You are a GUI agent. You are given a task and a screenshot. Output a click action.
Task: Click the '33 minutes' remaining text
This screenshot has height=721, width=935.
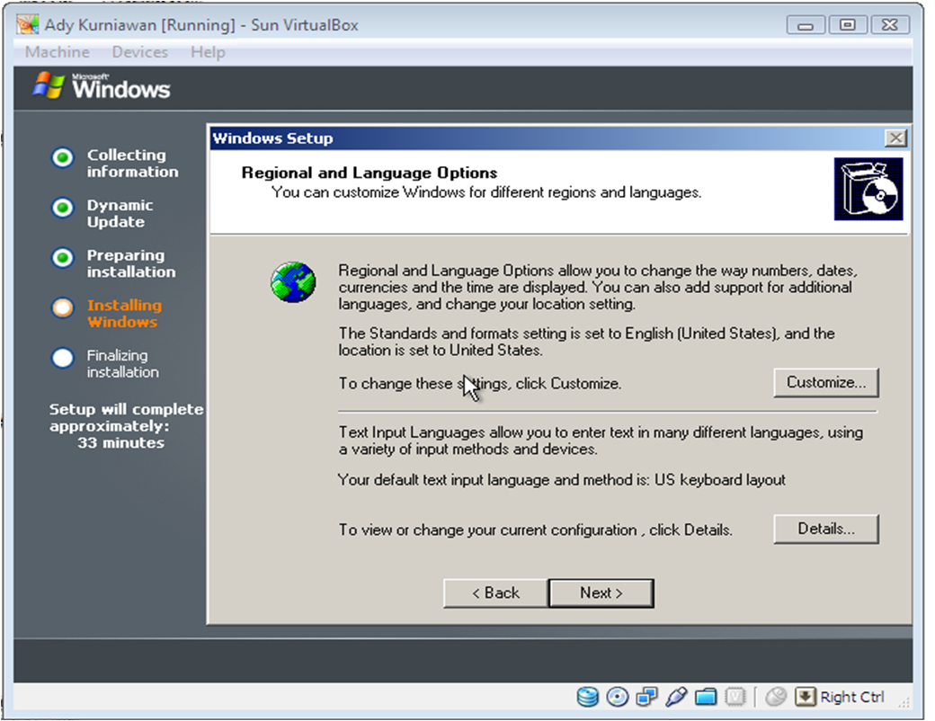click(121, 443)
